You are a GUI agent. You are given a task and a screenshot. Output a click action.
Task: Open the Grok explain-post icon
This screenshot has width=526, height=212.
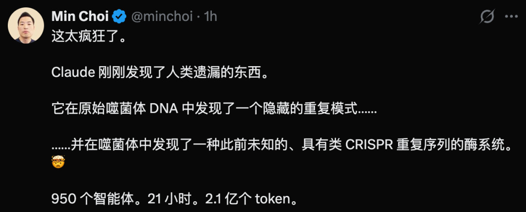point(487,17)
